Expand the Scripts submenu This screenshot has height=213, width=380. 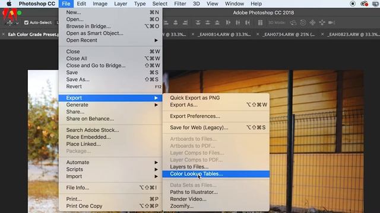point(110,169)
